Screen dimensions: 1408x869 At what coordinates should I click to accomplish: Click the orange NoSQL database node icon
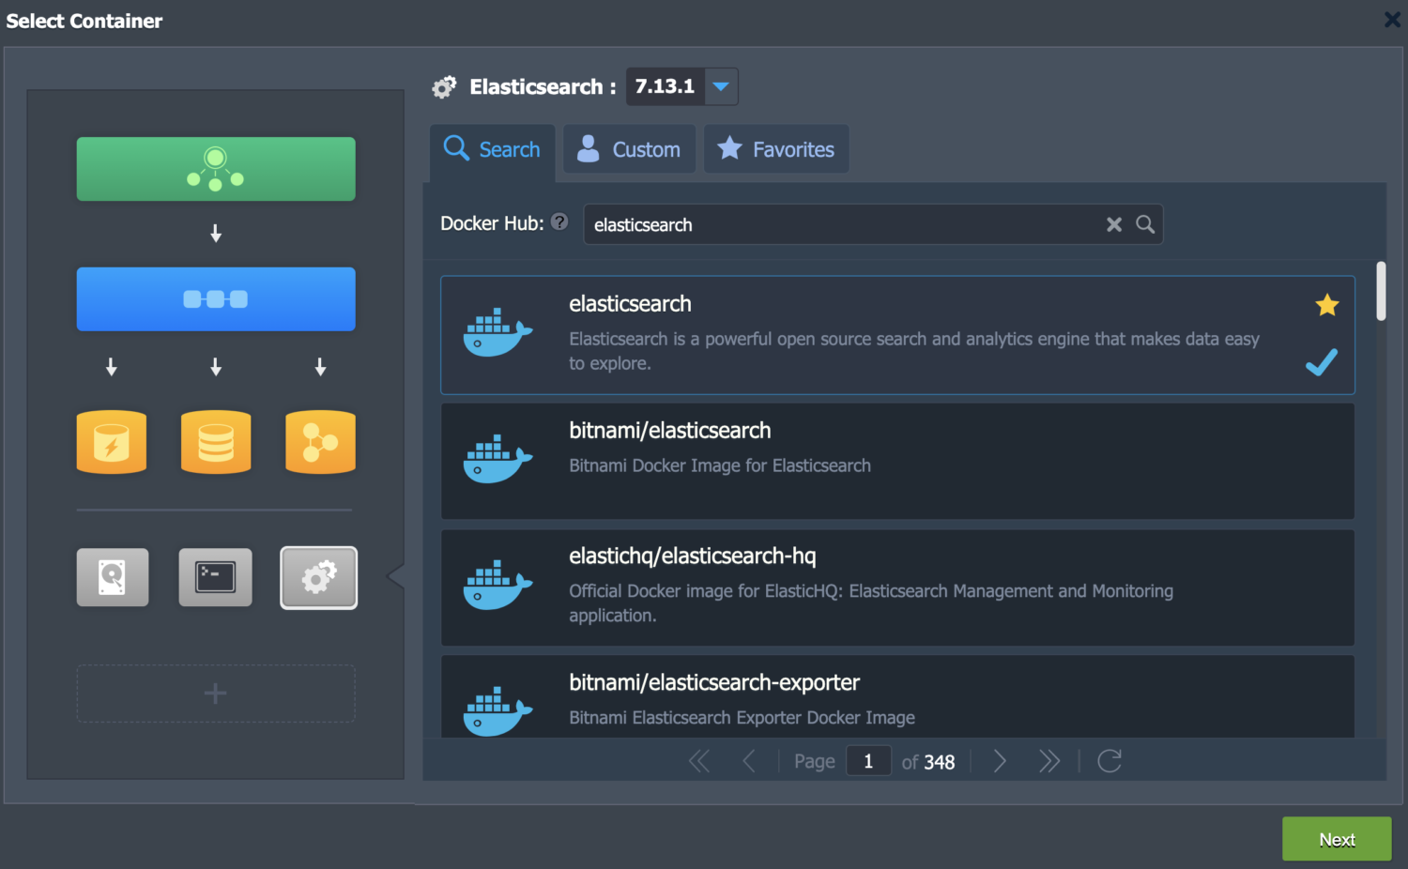(x=320, y=442)
